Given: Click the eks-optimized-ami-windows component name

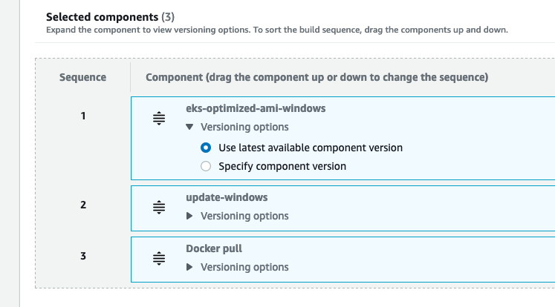Looking at the screenshot, I should pos(256,108).
